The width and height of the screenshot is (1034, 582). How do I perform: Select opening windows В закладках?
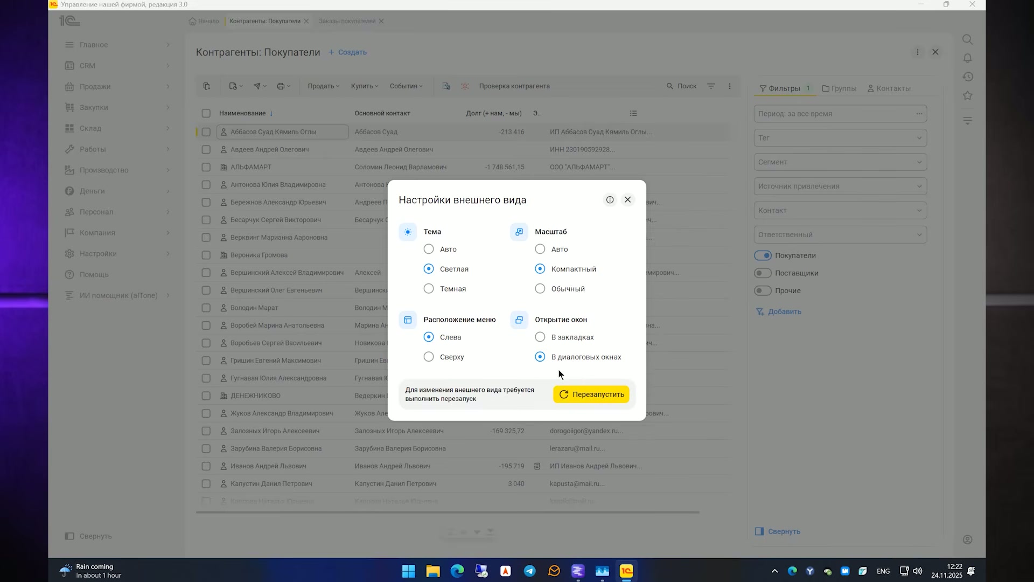[x=540, y=337]
